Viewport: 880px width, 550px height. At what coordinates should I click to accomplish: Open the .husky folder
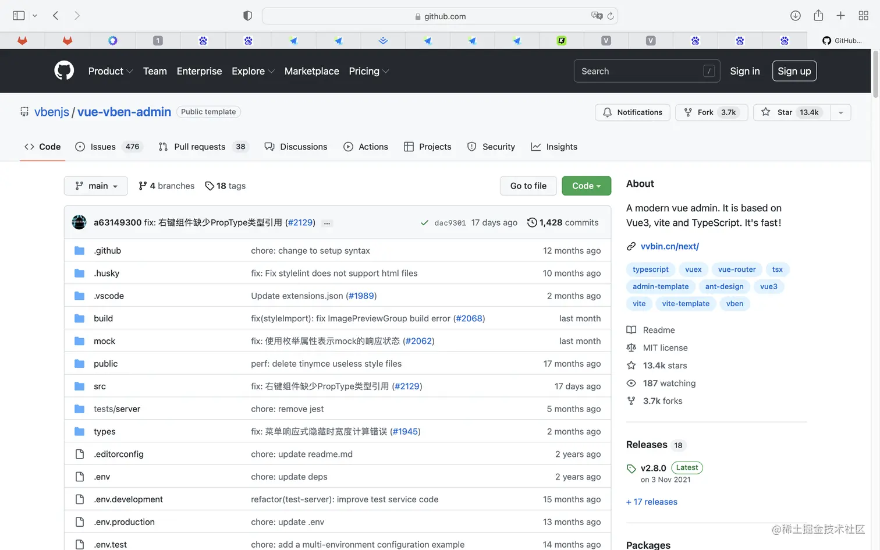point(107,274)
